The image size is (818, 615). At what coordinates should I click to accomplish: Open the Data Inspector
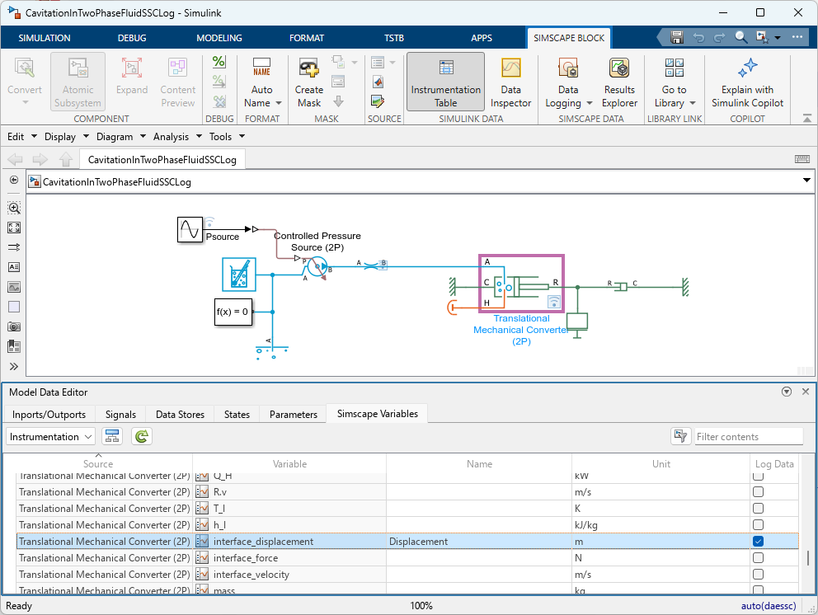[510, 82]
